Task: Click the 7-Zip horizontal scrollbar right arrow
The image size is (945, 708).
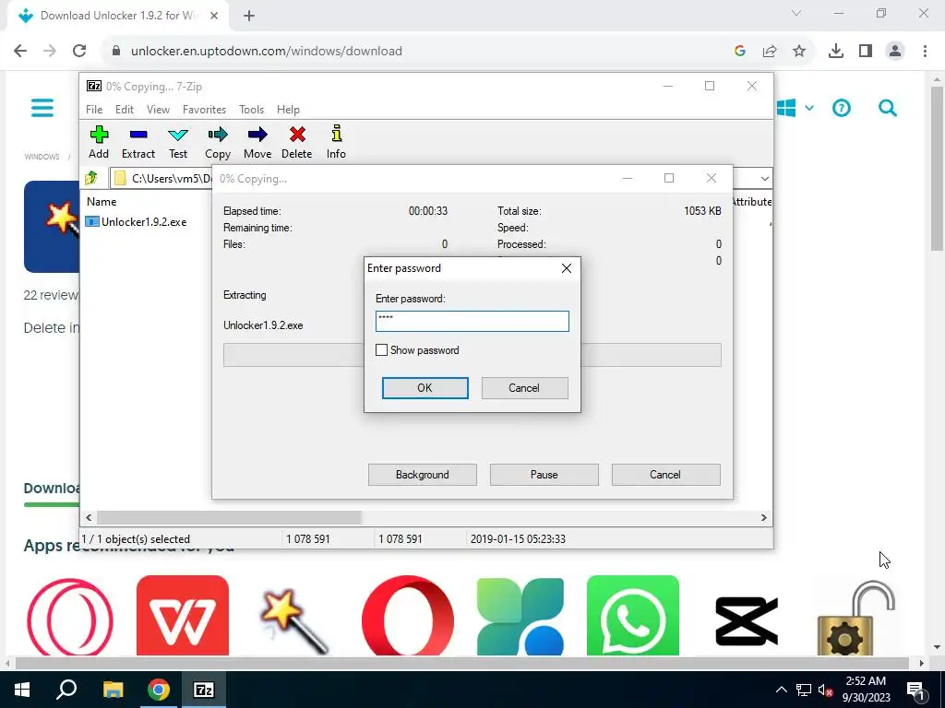Action: pyautogui.click(x=763, y=517)
